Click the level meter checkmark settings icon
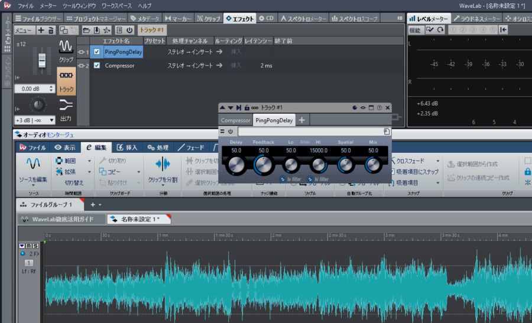The width and height of the screenshot is (532, 323). coord(430,30)
